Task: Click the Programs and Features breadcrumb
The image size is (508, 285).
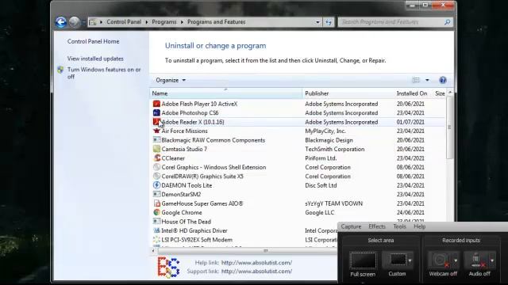Action: pyautogui.click(x=217, y=22)
